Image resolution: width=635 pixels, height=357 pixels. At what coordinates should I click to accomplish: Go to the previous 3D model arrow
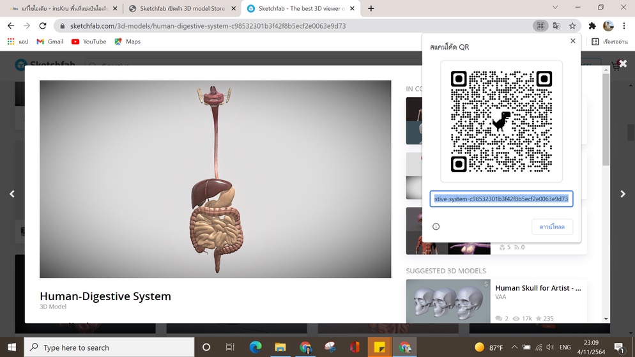click(x=12, y=194)
